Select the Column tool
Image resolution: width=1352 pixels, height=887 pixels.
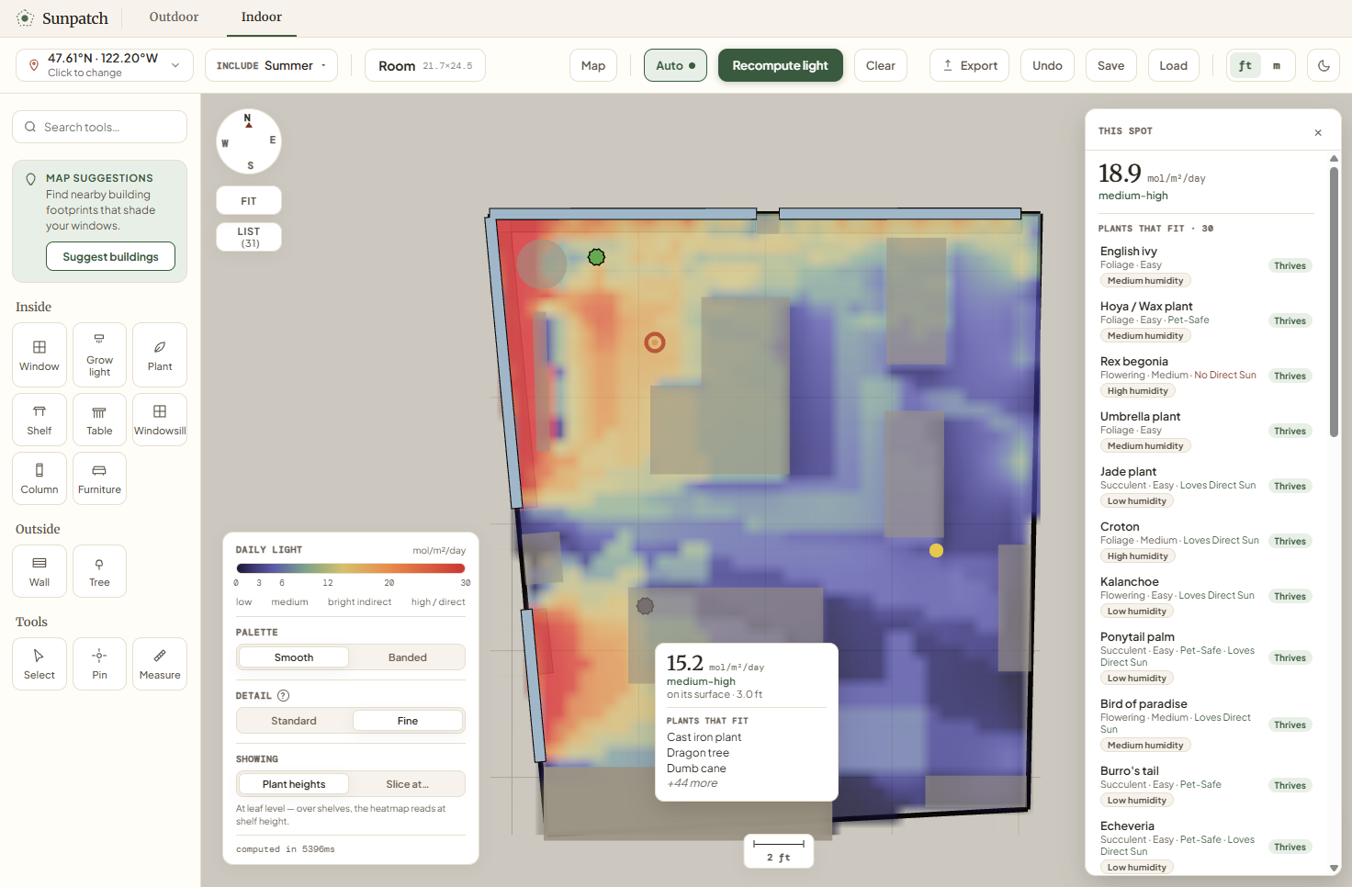(x=39, y=478)
